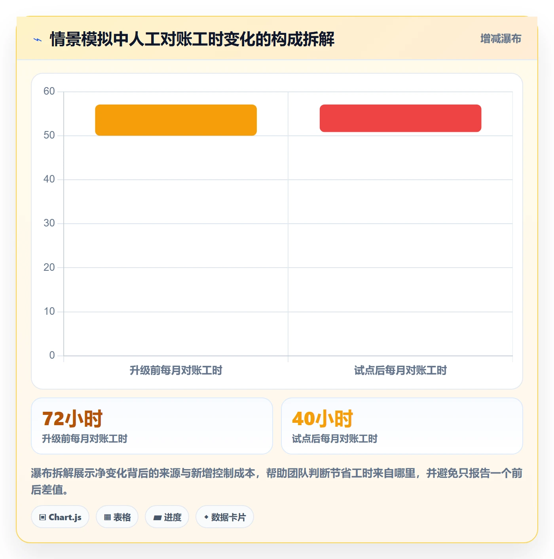Click the y-axis value 40
554x559 pixels.
[49, 179]
